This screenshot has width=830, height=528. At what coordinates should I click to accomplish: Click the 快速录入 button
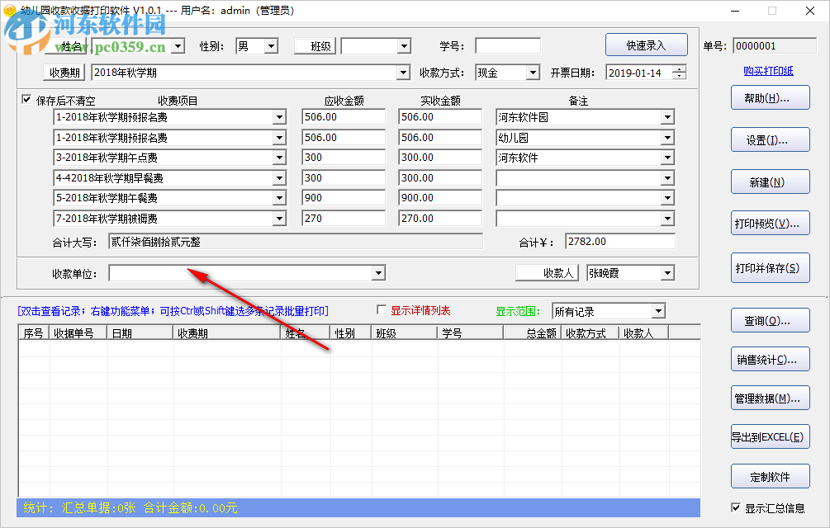coord(647,45)
